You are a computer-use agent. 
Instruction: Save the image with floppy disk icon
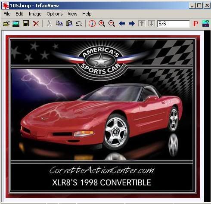[x=26, y=23]
